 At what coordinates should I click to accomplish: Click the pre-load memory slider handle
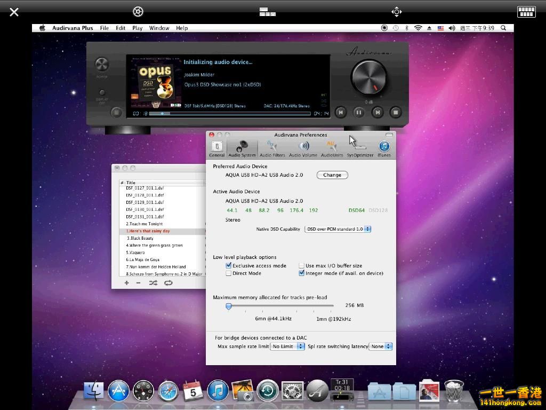tap(228, 306)
